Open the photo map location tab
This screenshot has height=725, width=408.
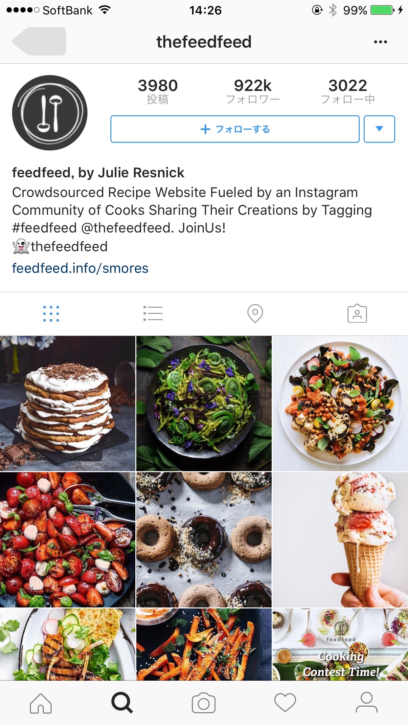(255, 313)
